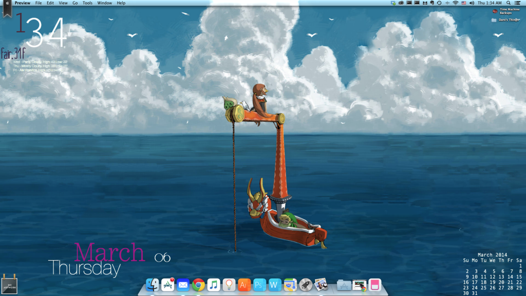This screenshot has width=526, height=296.
Task: Launch the App Store dock icon
Action: pyautogui.click(x=168, y=285)
